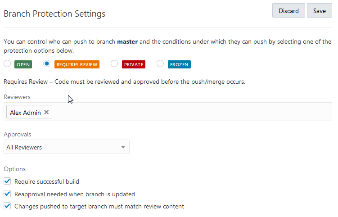Save the branch protection settings
This screenshot has width=338, height=217.
click(x=320, y=11)
